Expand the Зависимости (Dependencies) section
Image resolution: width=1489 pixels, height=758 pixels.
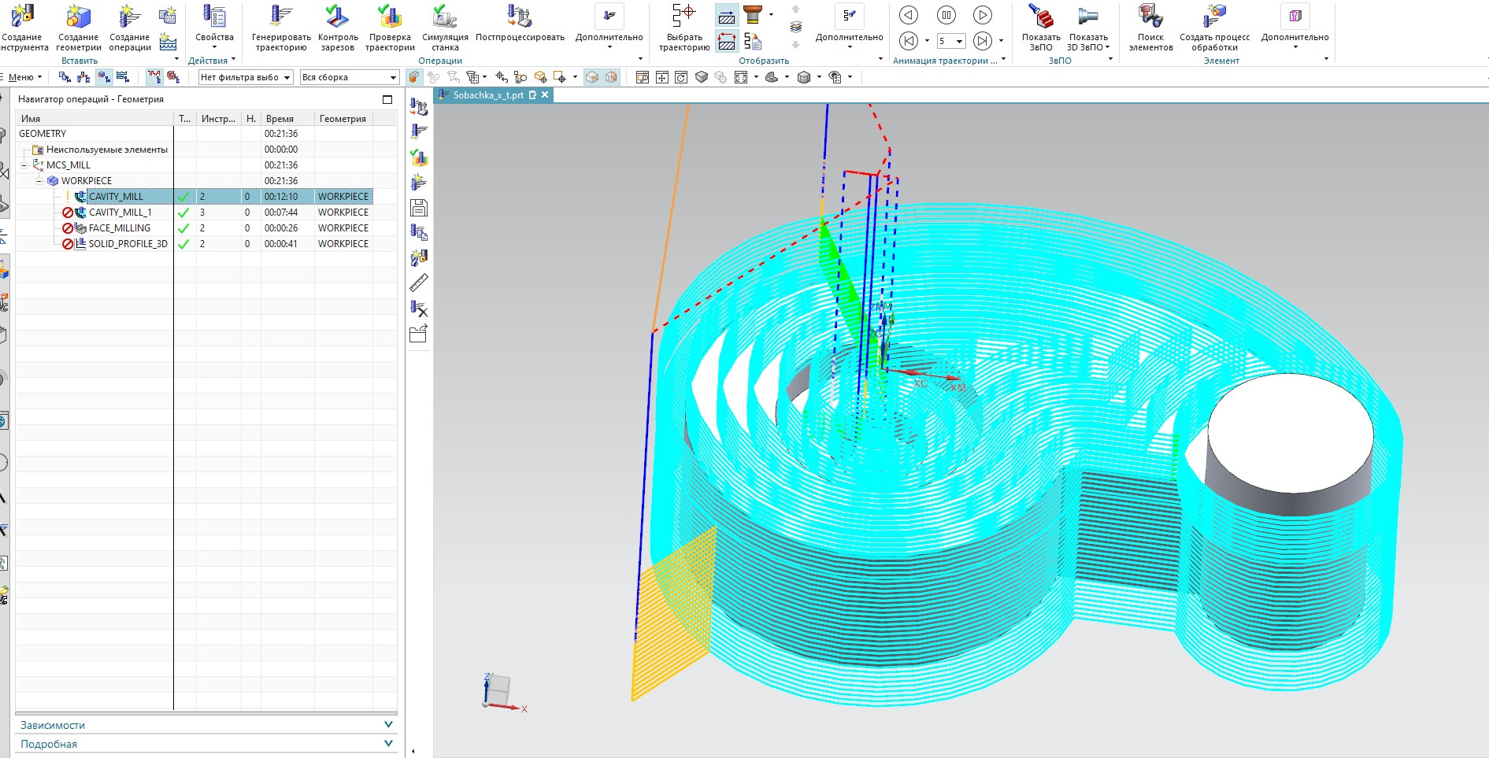coord(387,724)
